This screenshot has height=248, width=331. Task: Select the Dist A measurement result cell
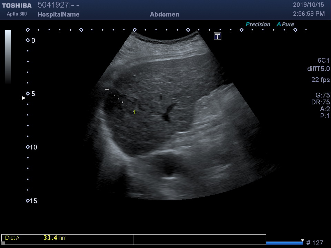(x=35, y=238)
